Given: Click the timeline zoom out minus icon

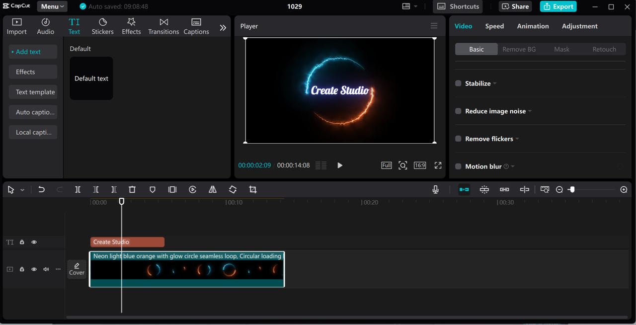Looking at the screenshot, I should 559,189.
